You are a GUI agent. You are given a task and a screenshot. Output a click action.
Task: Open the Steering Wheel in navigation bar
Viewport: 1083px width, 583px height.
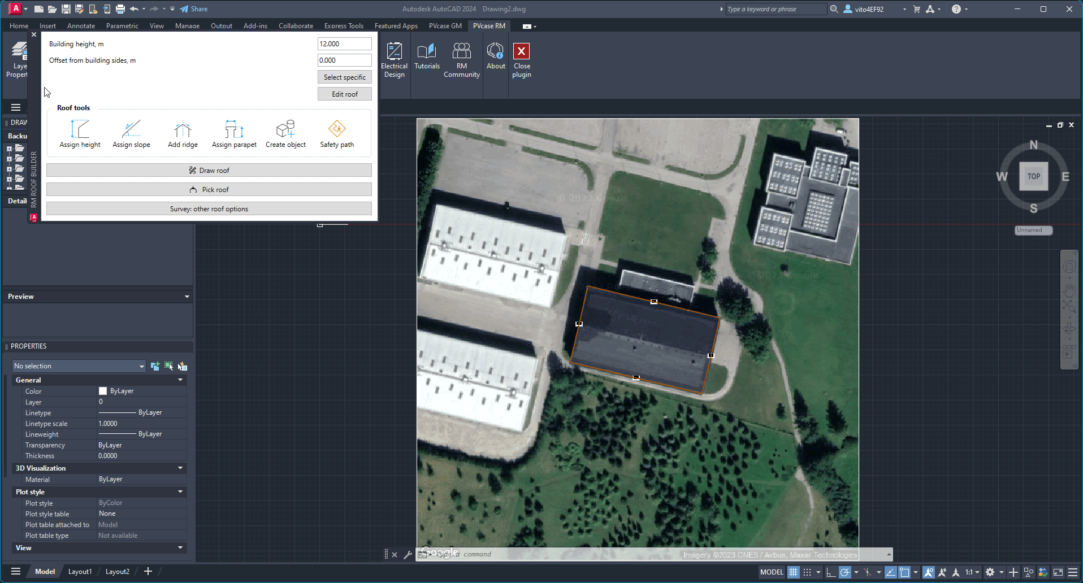(1068, 267)
